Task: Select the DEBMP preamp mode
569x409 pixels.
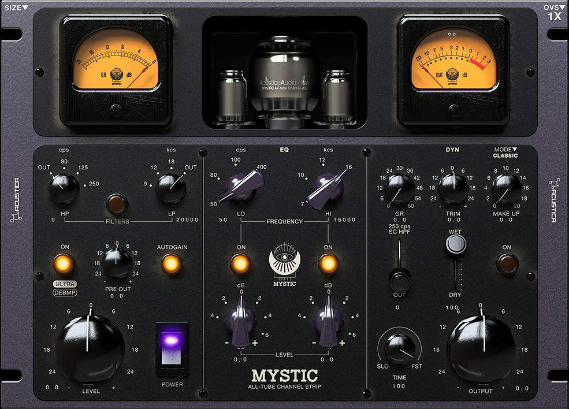Action: [65, 292]
